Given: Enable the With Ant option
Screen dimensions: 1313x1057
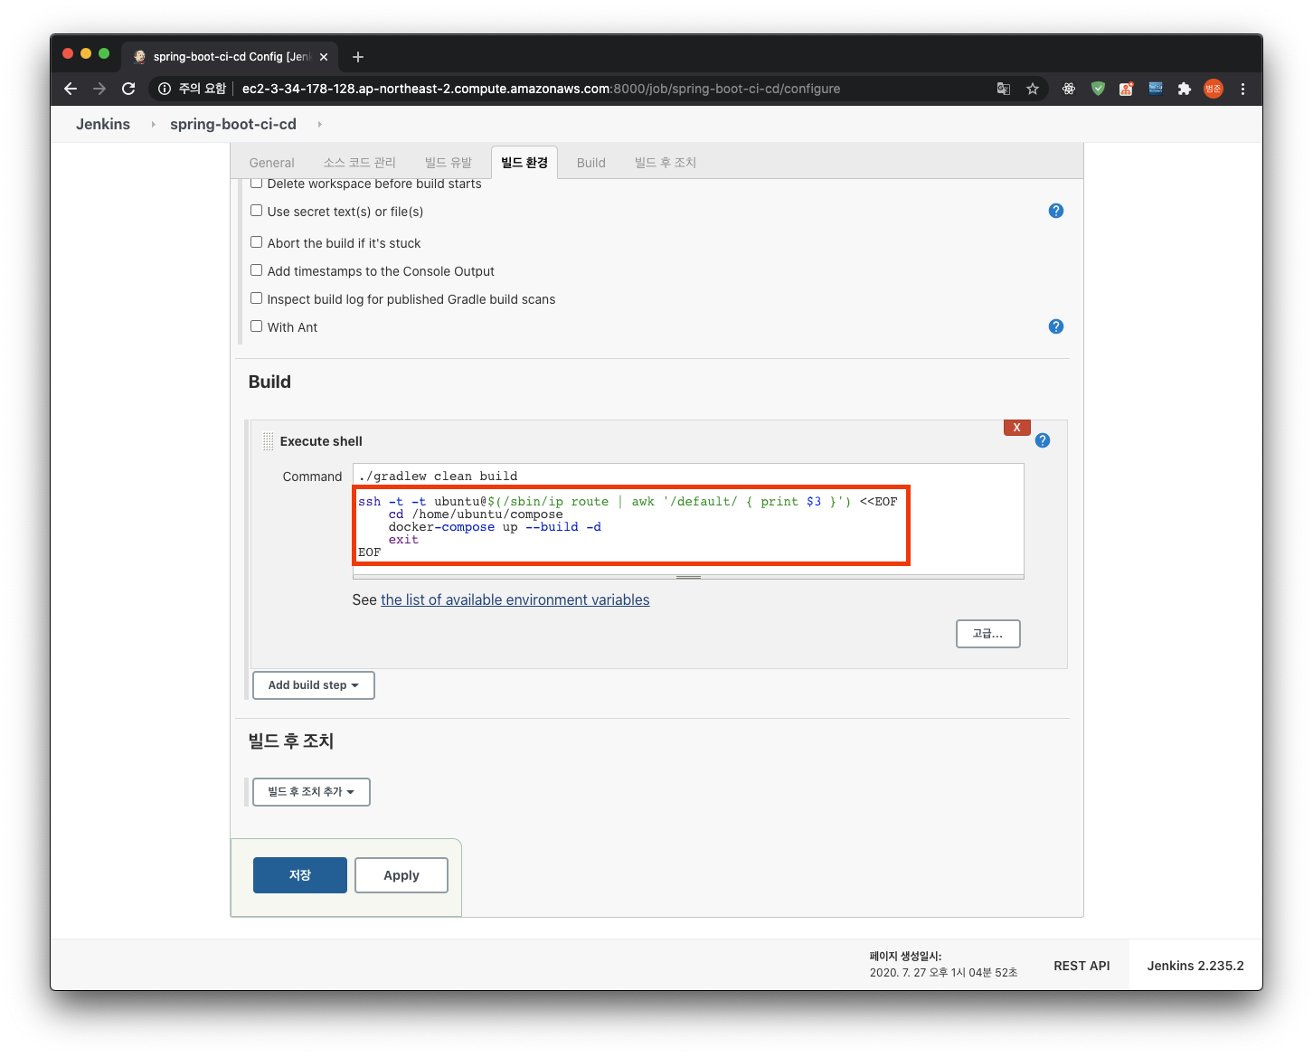Looking at the screenshot, I should coord(257,326).
